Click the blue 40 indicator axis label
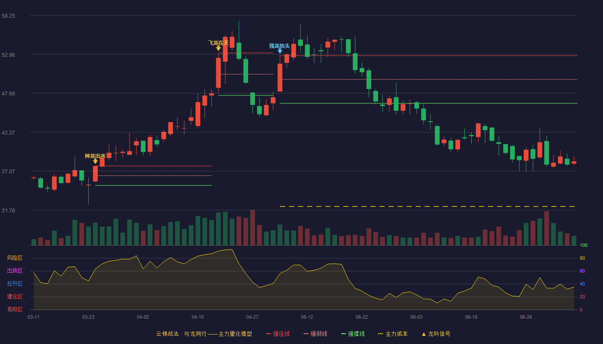Viewport: 603px width, 344px height. (x=582, y=284)
